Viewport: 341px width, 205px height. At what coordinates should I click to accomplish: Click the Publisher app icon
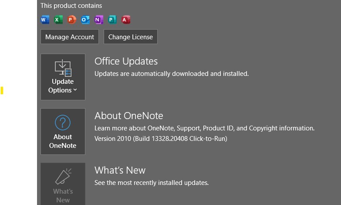[112, 20]
